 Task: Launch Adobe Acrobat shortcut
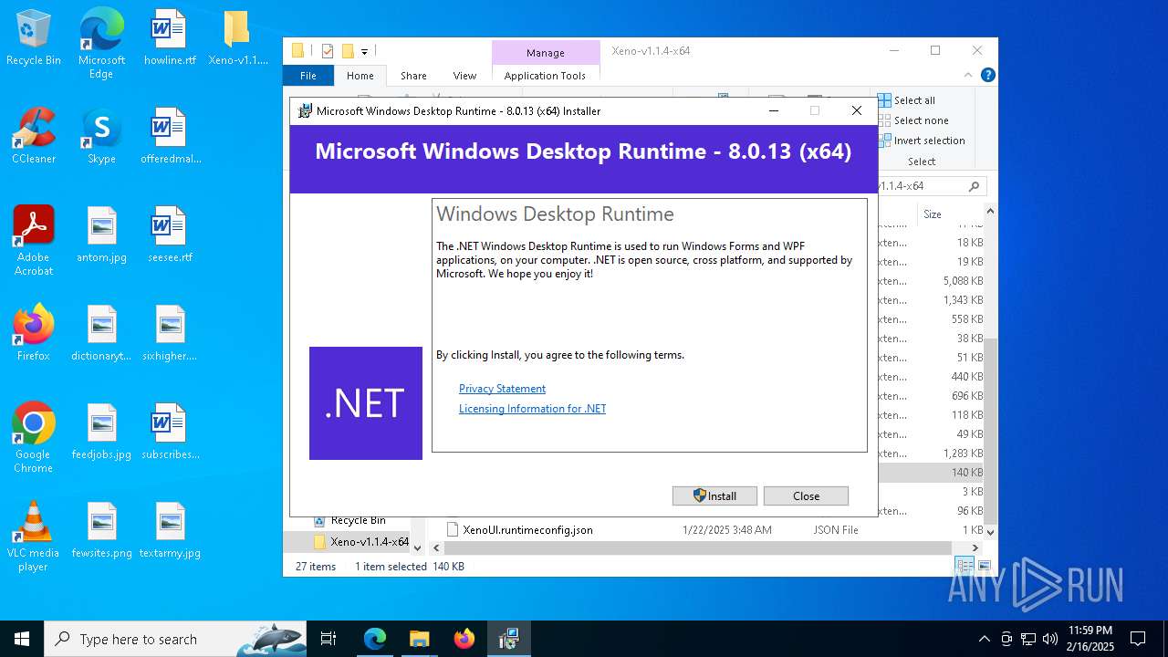tap(34, 241)
